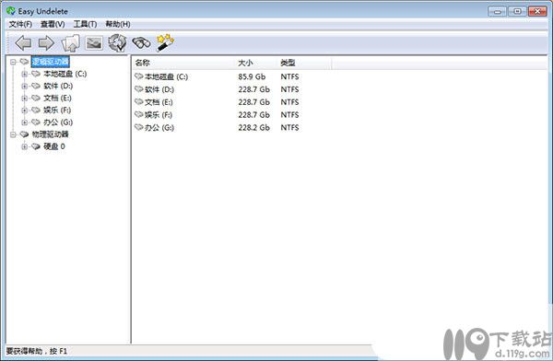Select 文档 (E:) name in list
The image size is (553, 361).
159,102
